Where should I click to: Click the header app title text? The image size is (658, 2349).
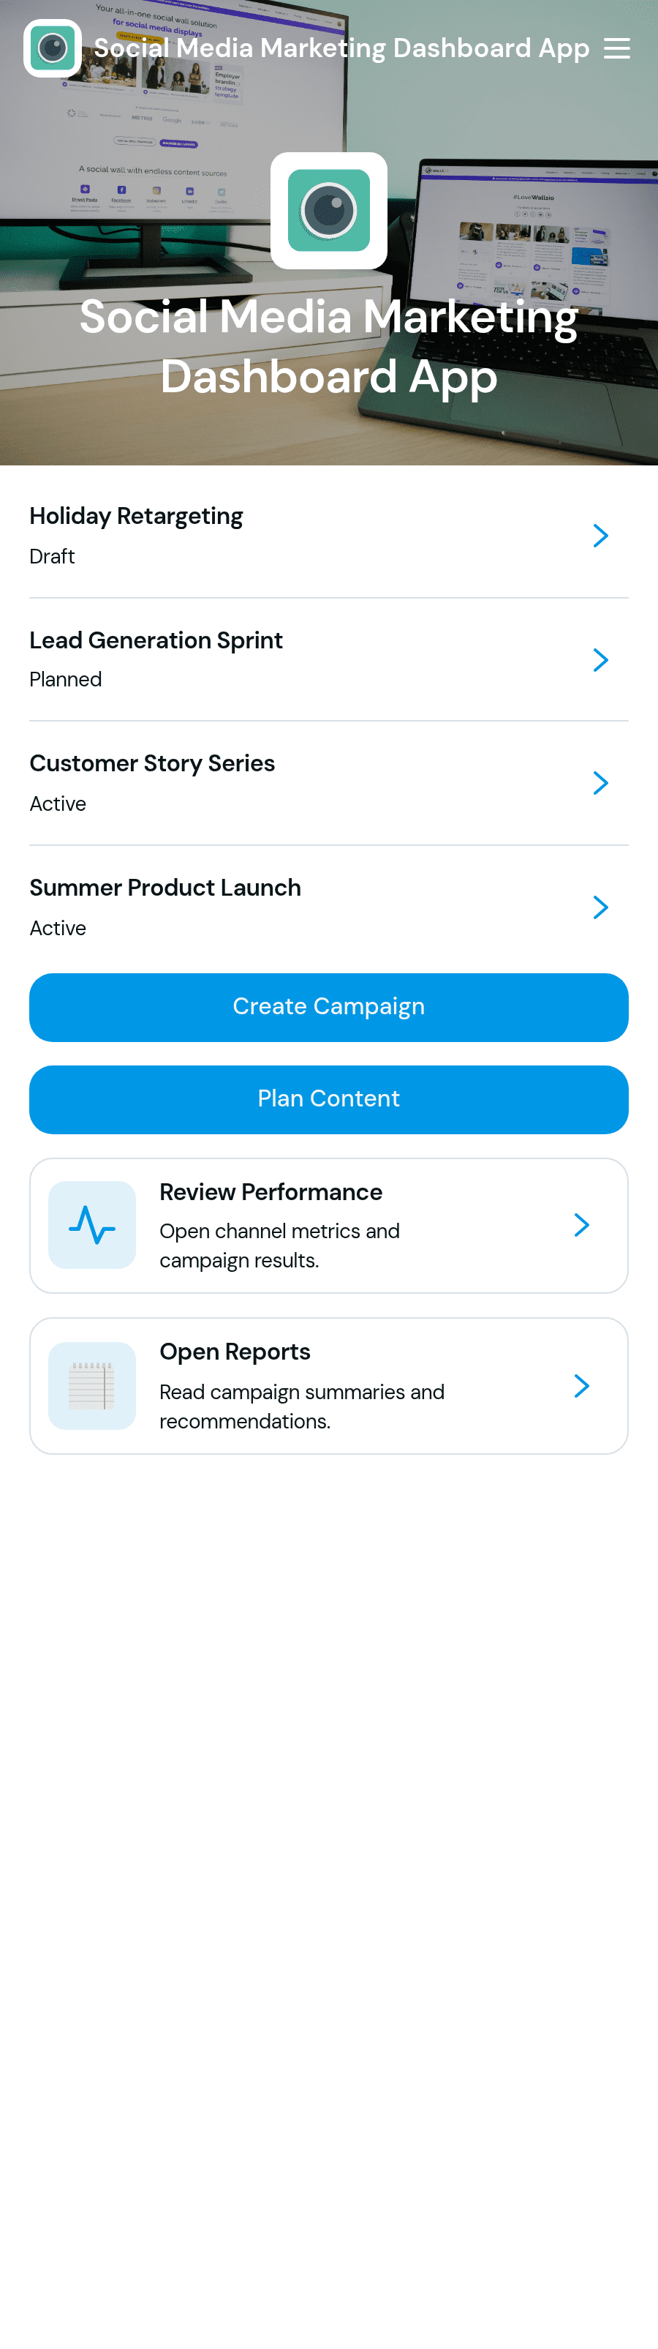341,48
